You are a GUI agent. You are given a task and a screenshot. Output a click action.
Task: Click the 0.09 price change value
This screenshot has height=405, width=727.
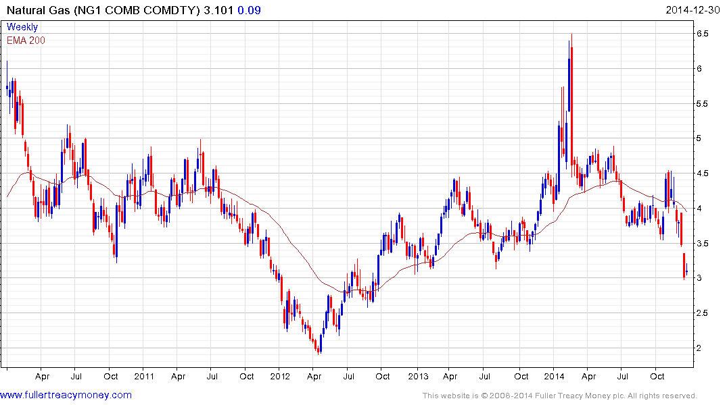pyautogui.click(x=252, y=10)
